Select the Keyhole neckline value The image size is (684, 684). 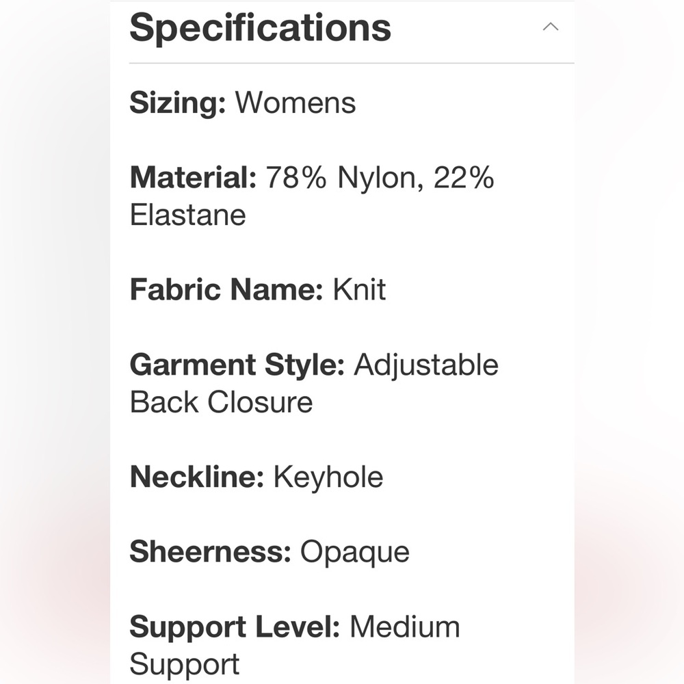[x=328, y=477]
